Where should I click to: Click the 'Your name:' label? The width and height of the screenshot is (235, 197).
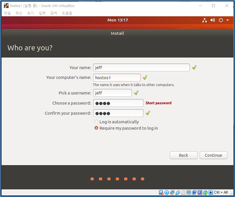click(x=80, y=68)
